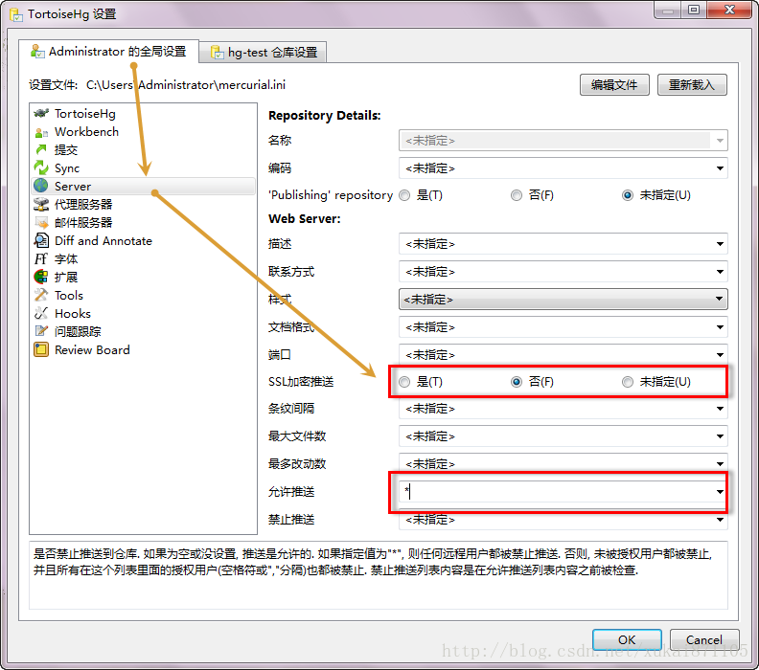Expand the 最大文件数 dropdown

coord(720,436)
